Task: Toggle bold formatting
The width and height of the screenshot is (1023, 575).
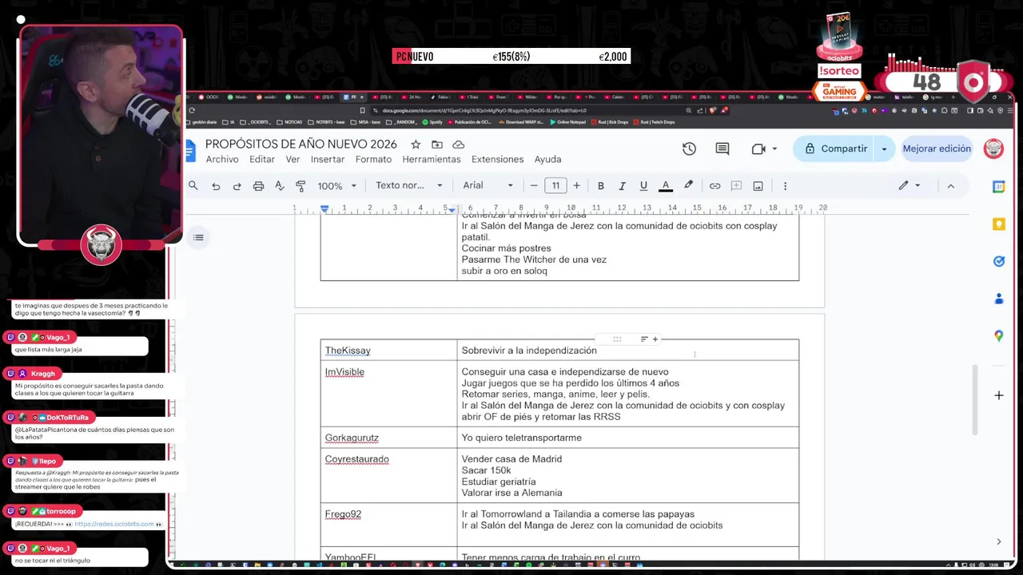Action: pos(601,185)
